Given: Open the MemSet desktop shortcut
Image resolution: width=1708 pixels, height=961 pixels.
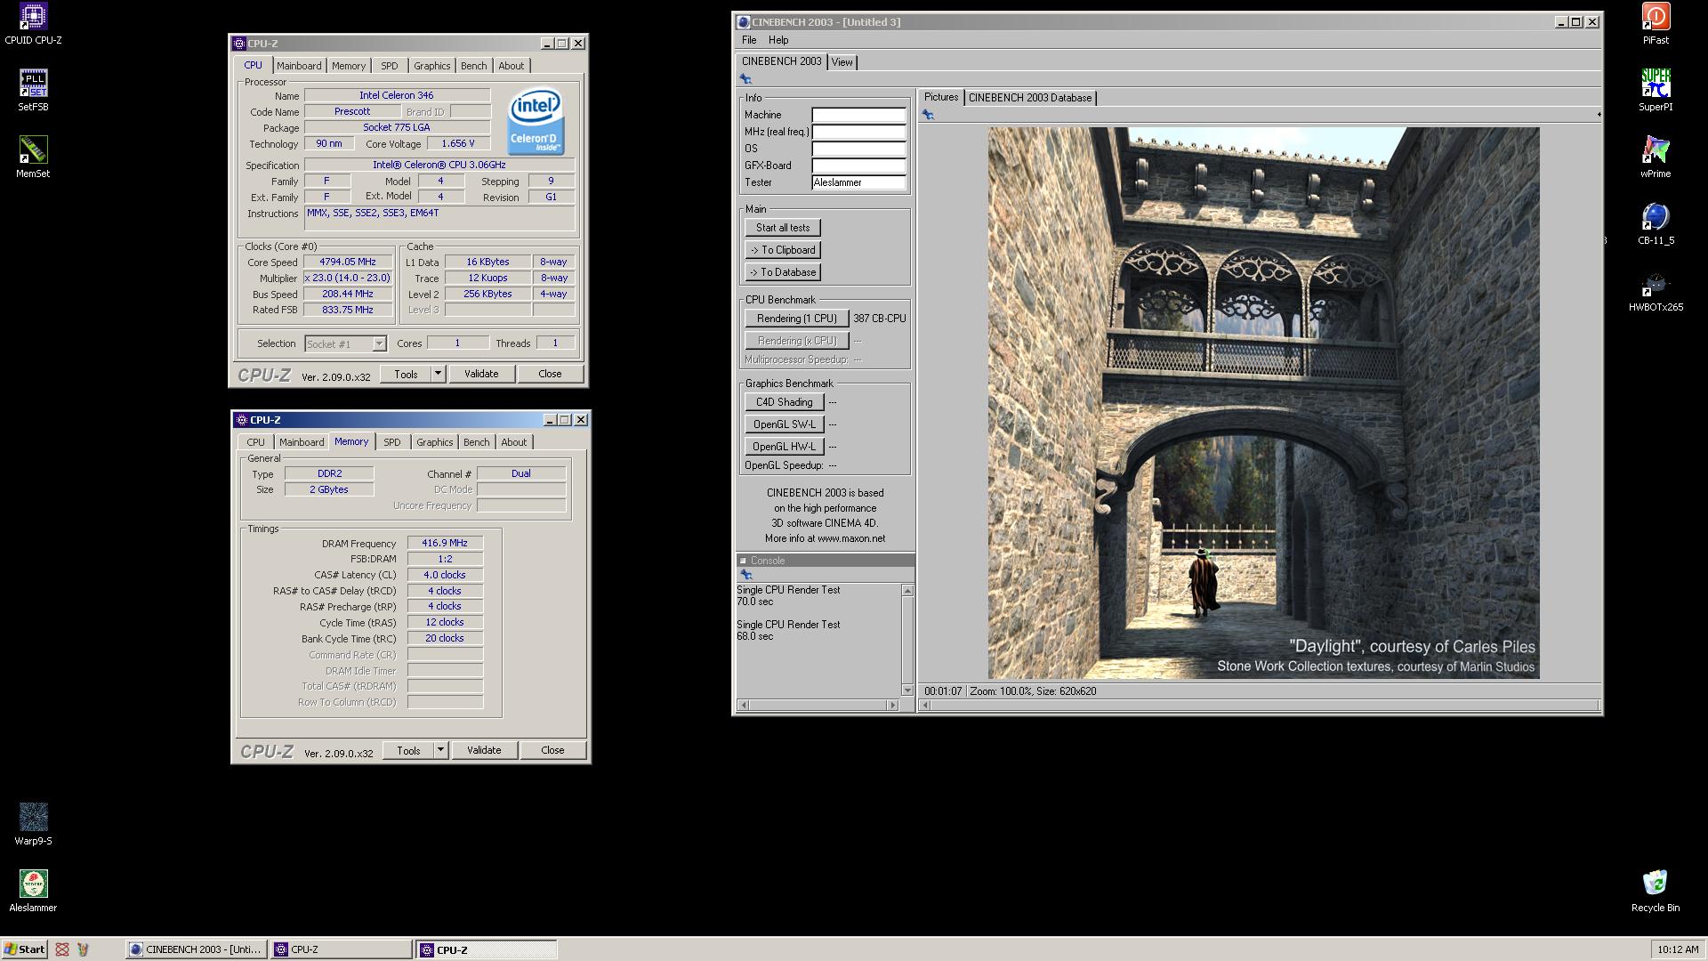Looking at the screenshot, I should click(x=33, y=157).
